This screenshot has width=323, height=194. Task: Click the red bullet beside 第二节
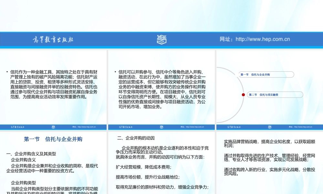244,95
